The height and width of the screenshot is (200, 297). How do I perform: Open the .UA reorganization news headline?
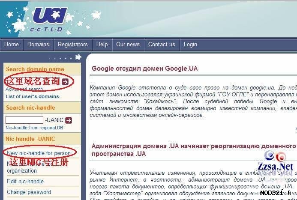tap(194, 150)
